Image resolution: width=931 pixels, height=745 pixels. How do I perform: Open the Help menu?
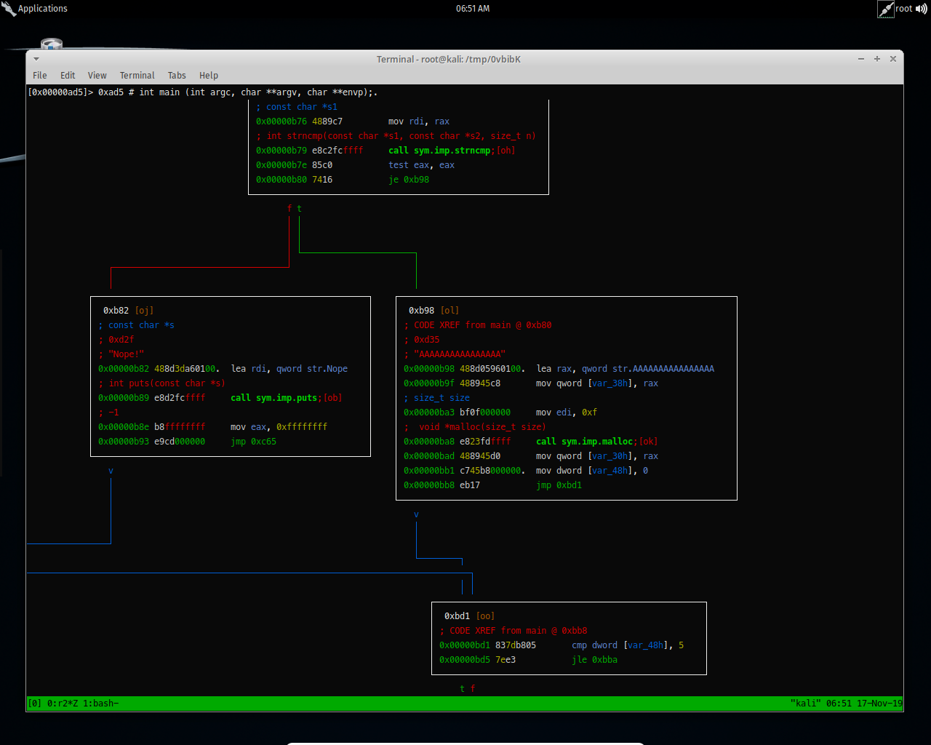point(209,76)
